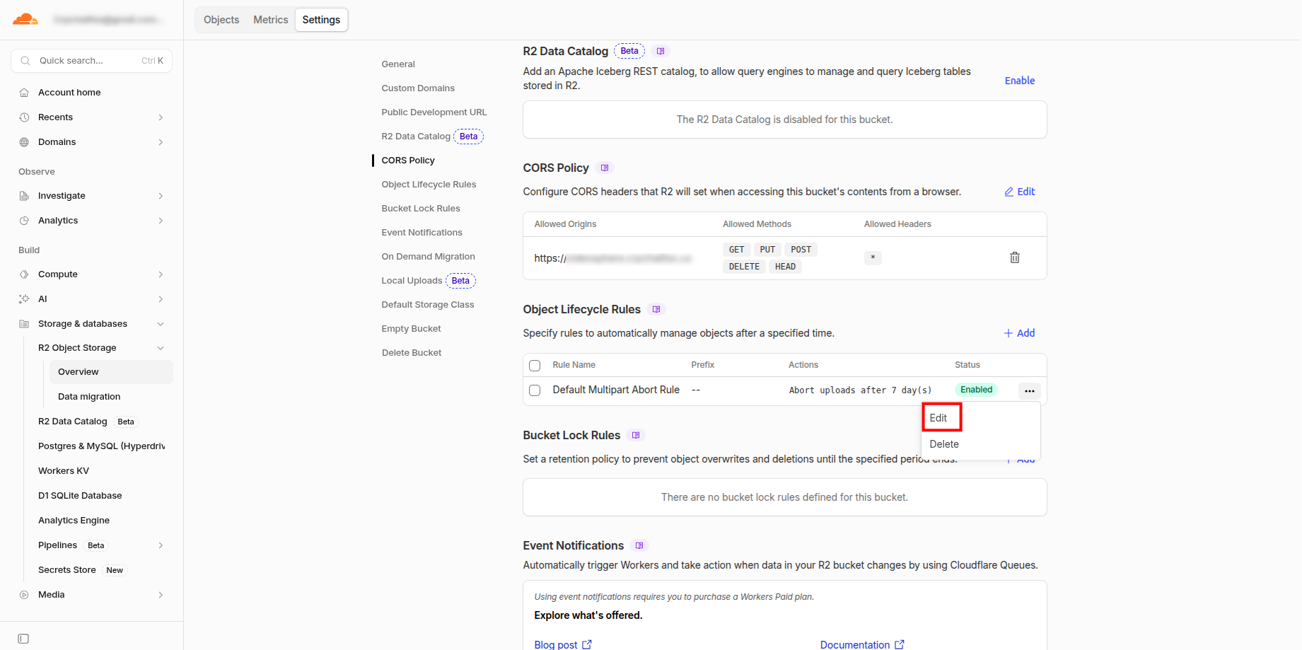This screenshot has height=650, width=1302.
Task: Open docs icon beside Bucket Lock Rules heading
Action: click(636, 435)
